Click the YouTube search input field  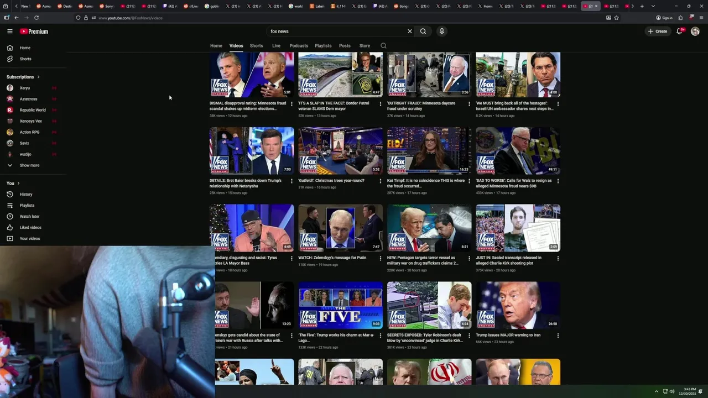click(x=337, y=32)
